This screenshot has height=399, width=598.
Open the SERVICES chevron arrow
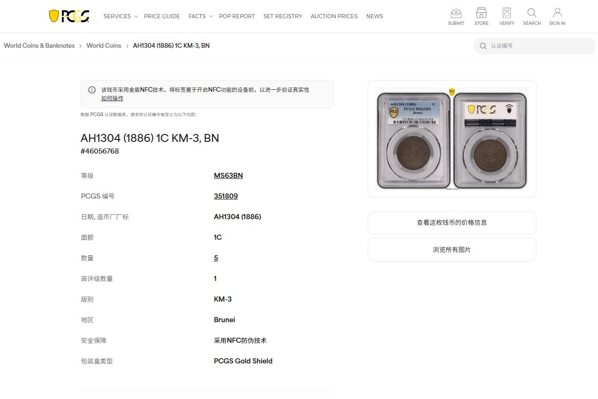click(136, 16)
